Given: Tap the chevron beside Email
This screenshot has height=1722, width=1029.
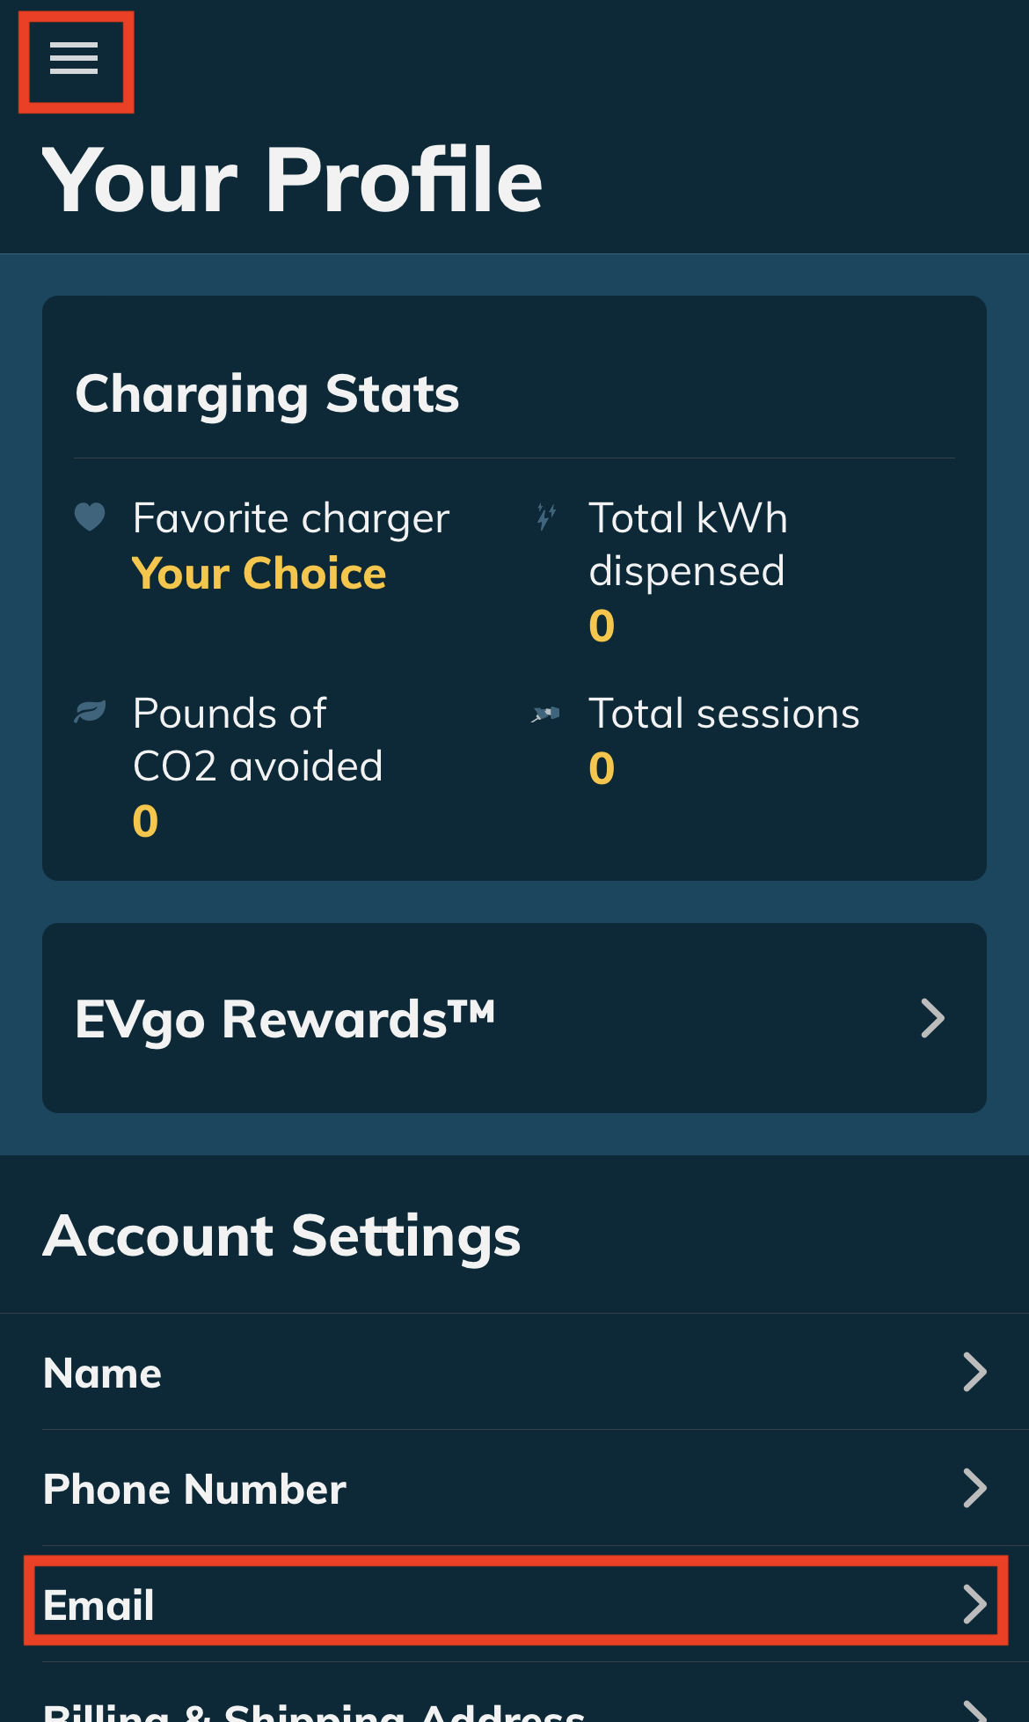Looking at the screenshot, I should (974, 1604).
